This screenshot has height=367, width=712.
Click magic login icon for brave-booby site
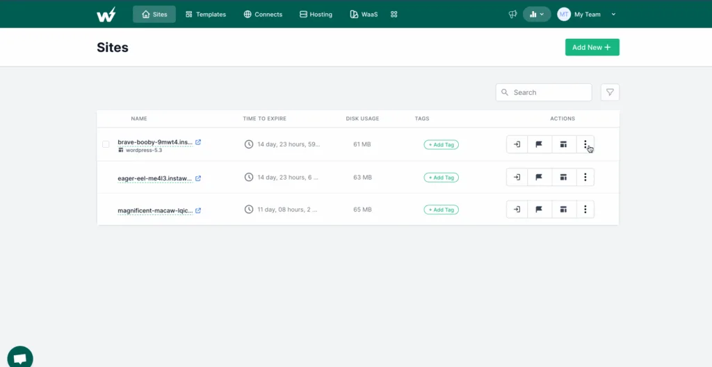[x=517, y=144]
